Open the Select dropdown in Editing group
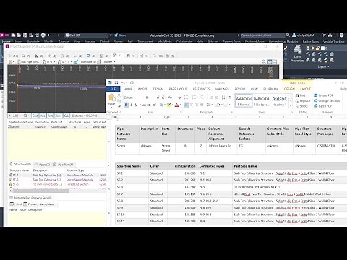This screenshot has height=260, width=347. [302, 106]
